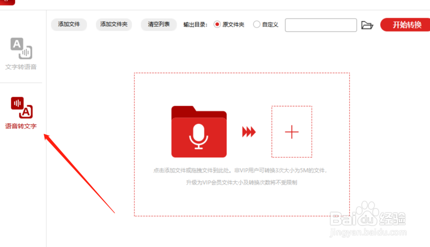
Task: Click the 语音转文字 label in the sidebar
Action: 21,126
